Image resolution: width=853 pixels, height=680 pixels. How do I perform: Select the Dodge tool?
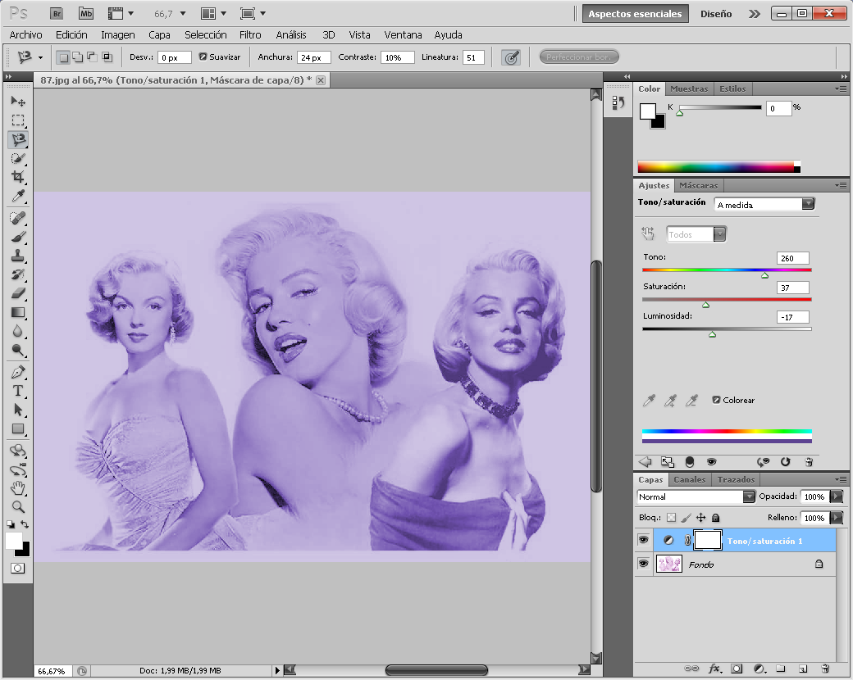pos(18,350)
